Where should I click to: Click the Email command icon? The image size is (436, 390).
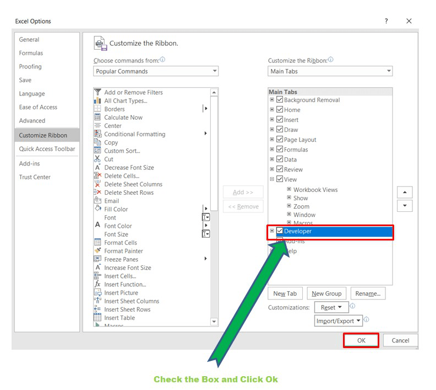(97, 200)
